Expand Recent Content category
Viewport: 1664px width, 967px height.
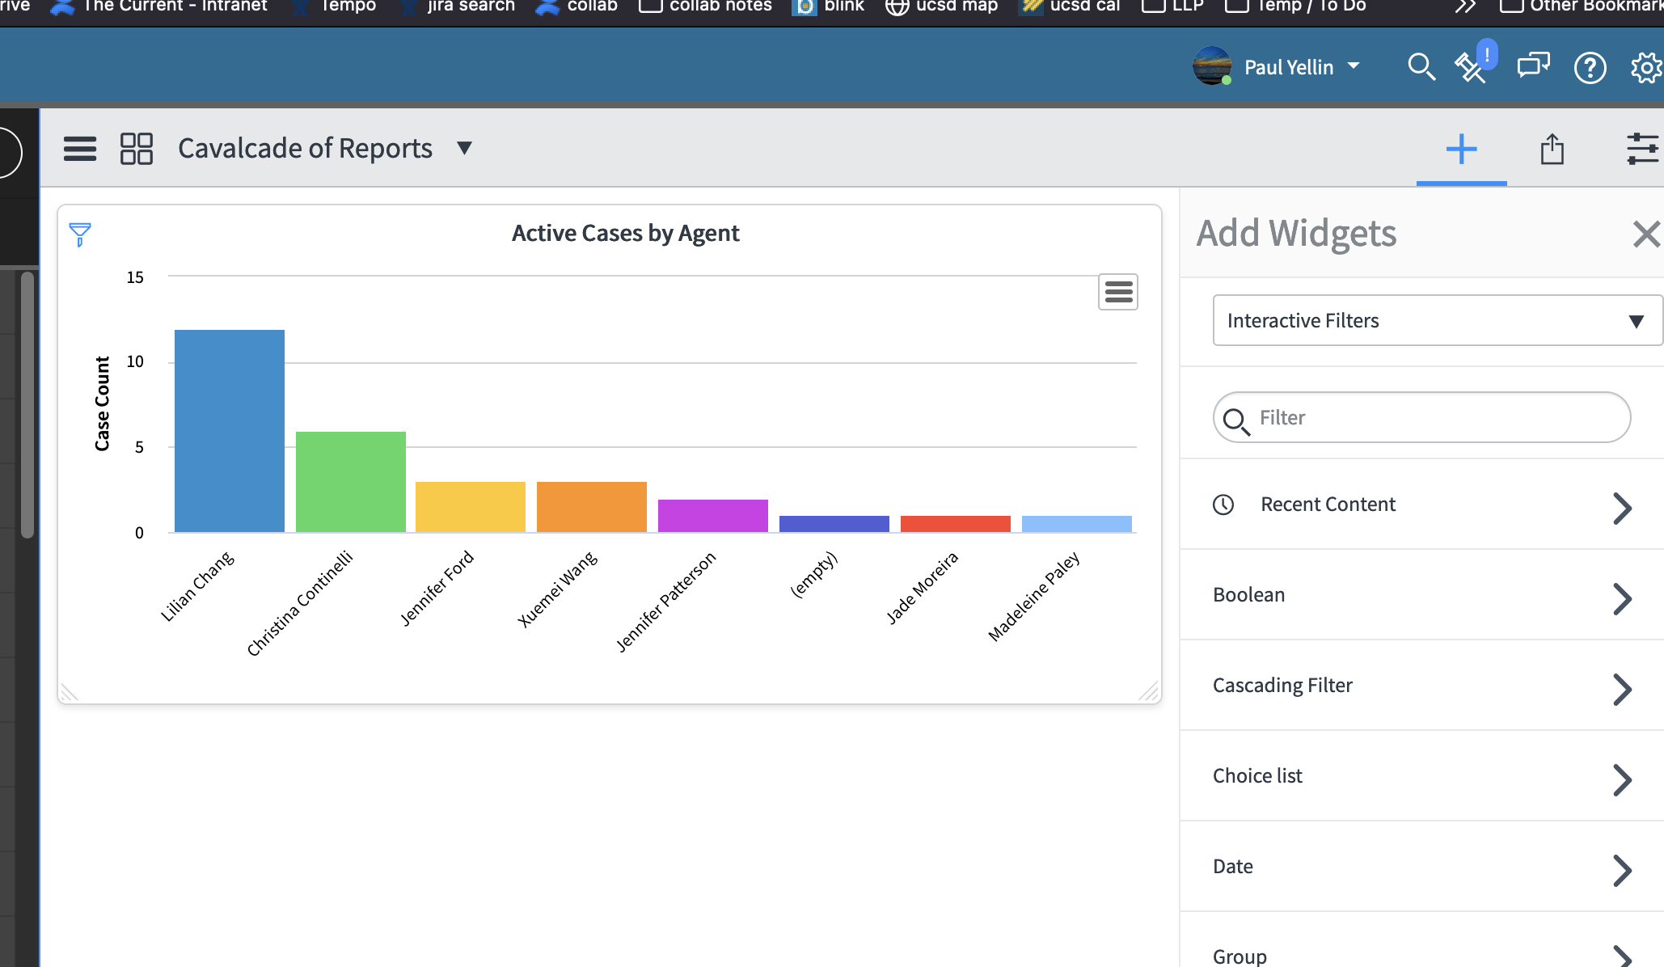pos(1421,505)
